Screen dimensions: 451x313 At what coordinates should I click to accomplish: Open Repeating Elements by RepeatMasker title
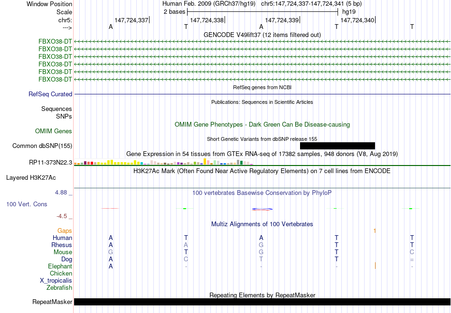point(262,295)
